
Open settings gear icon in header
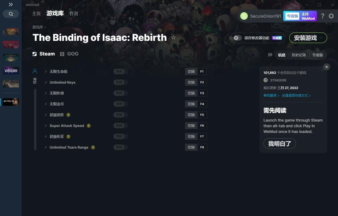331,16
